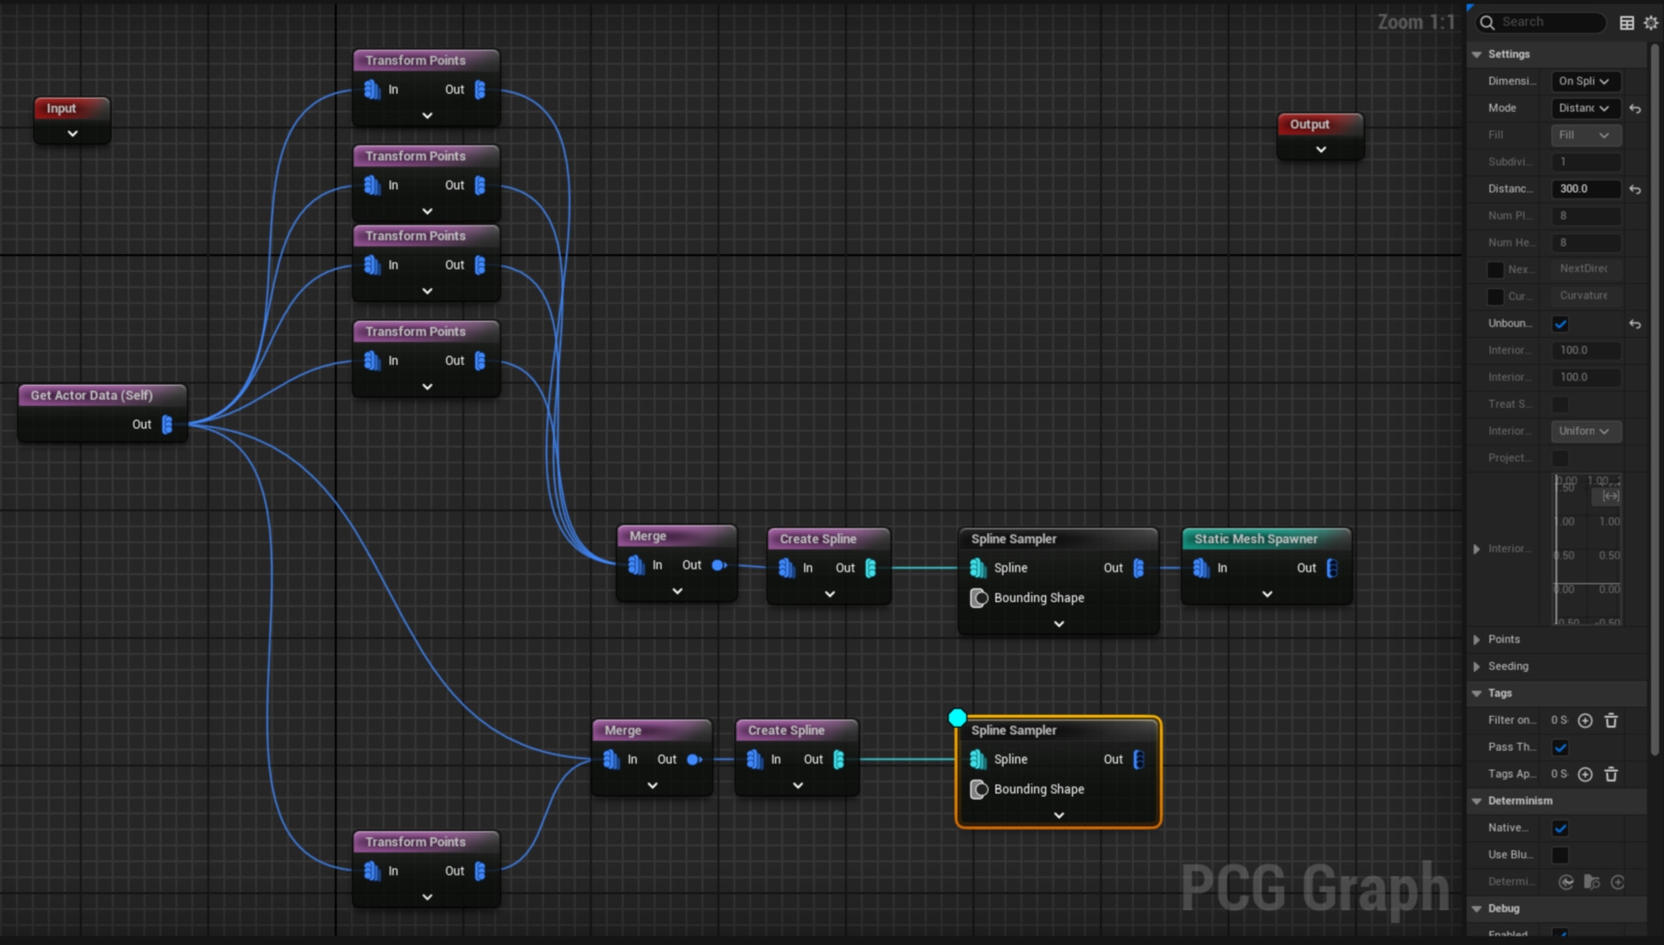Enable the Use Blueprint determinism checkbox
This screenshot has height=945, width=1664.
tap(1560, 855)
